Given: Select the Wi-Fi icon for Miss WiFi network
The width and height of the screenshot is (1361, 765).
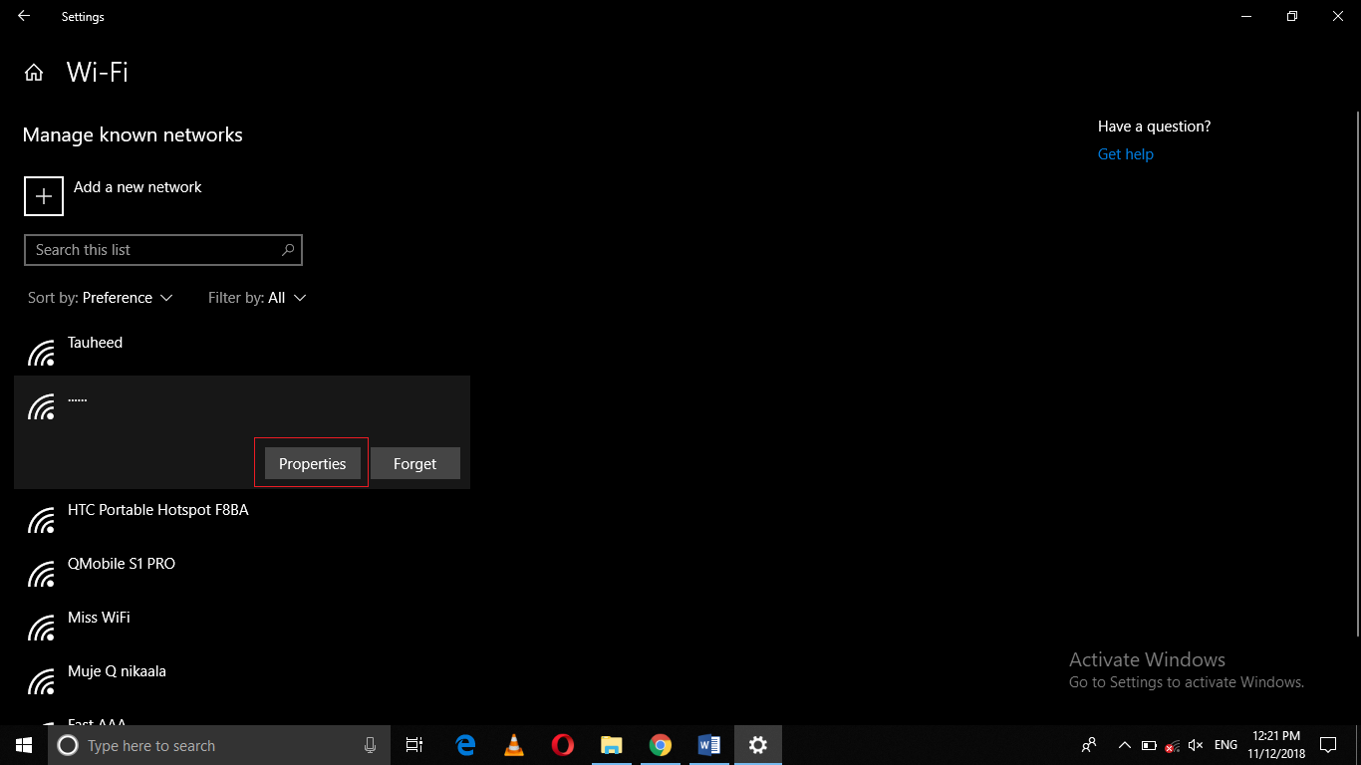Looking at the screenshot, I should (x=41, y=627).
